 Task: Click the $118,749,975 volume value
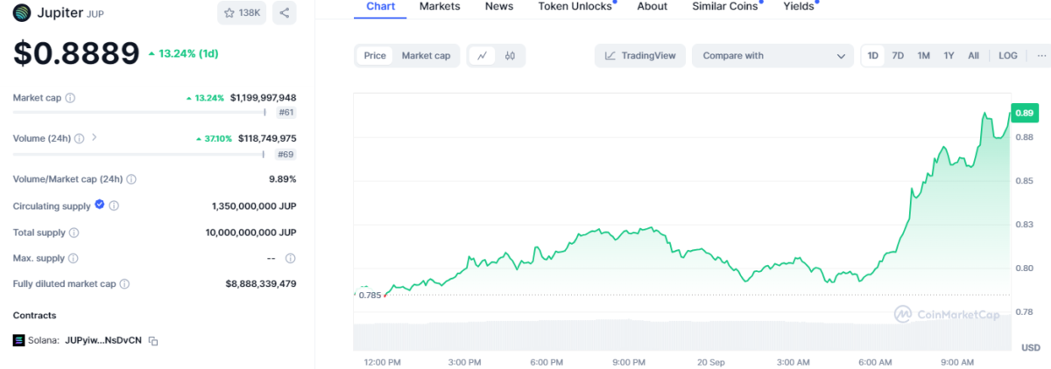click(267, 138)
